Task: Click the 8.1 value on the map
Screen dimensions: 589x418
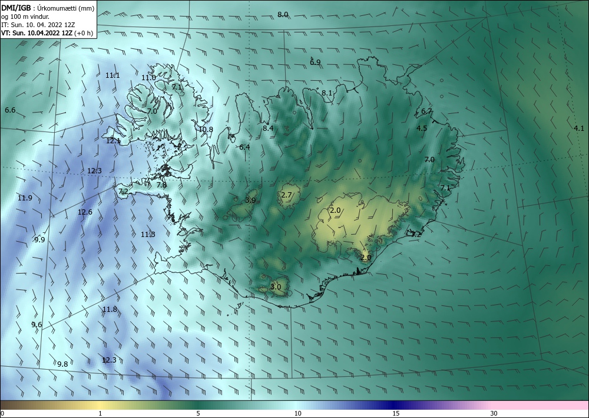Action: 327,93
